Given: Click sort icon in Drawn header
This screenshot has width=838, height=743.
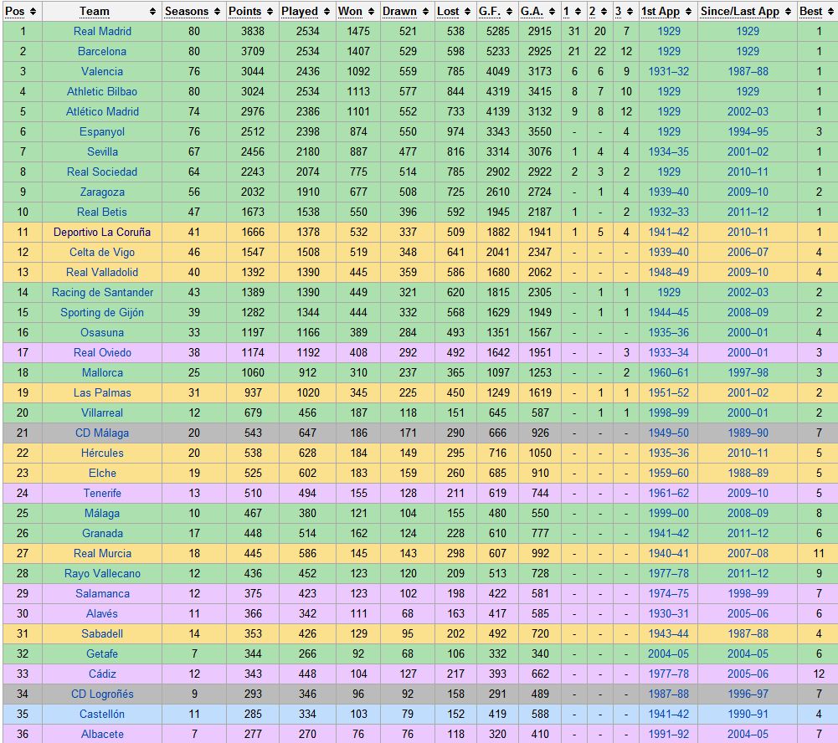Looking at the screenshot, I should [x=424, y=12].
